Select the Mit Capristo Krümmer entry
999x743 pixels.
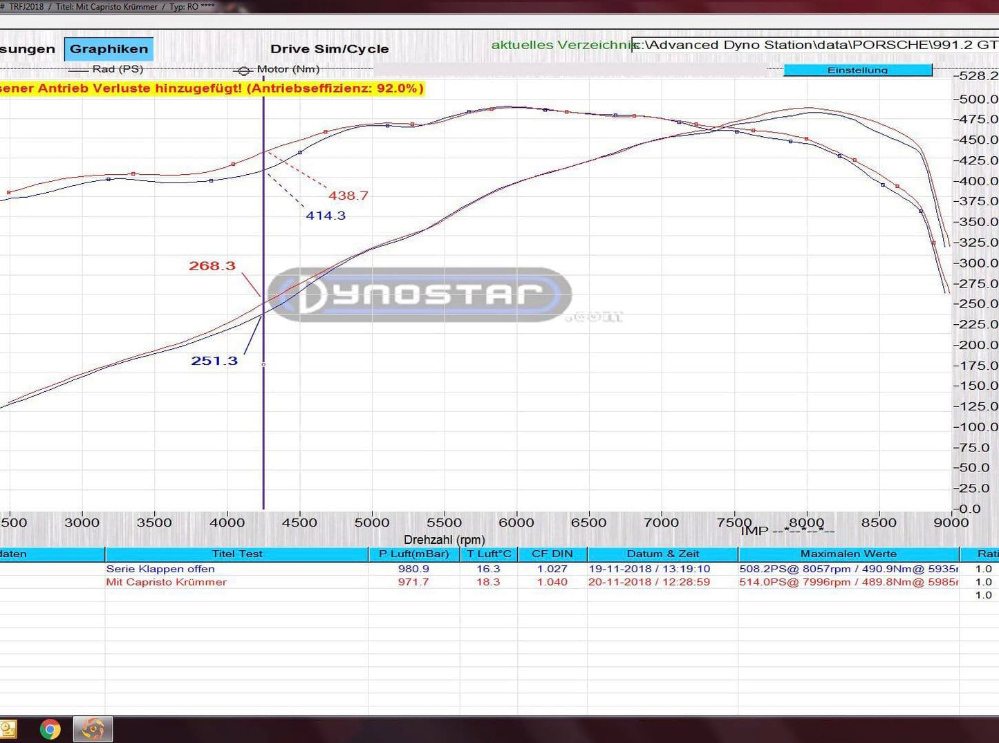[x=166, y=582]
